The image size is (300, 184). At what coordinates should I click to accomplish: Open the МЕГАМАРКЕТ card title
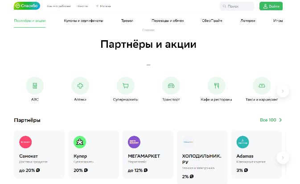(144, 156)
